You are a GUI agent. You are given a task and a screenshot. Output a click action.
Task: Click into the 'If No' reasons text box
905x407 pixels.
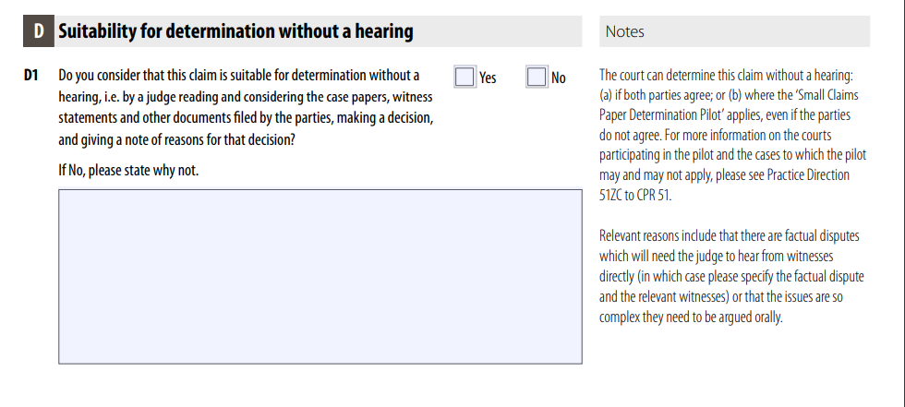point(320,277)
